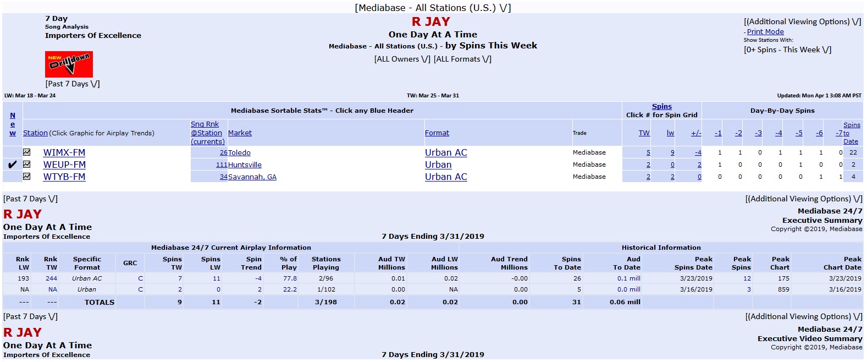Open the Toledo market link
The width and height of the screenshot is (867, 362).
pos(239,152)
